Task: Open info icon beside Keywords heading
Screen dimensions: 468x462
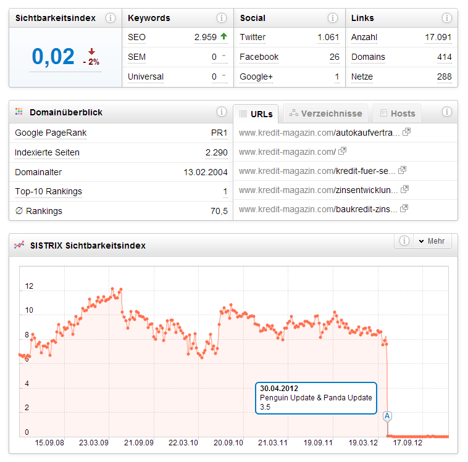Action: click(x=222, y=18)
